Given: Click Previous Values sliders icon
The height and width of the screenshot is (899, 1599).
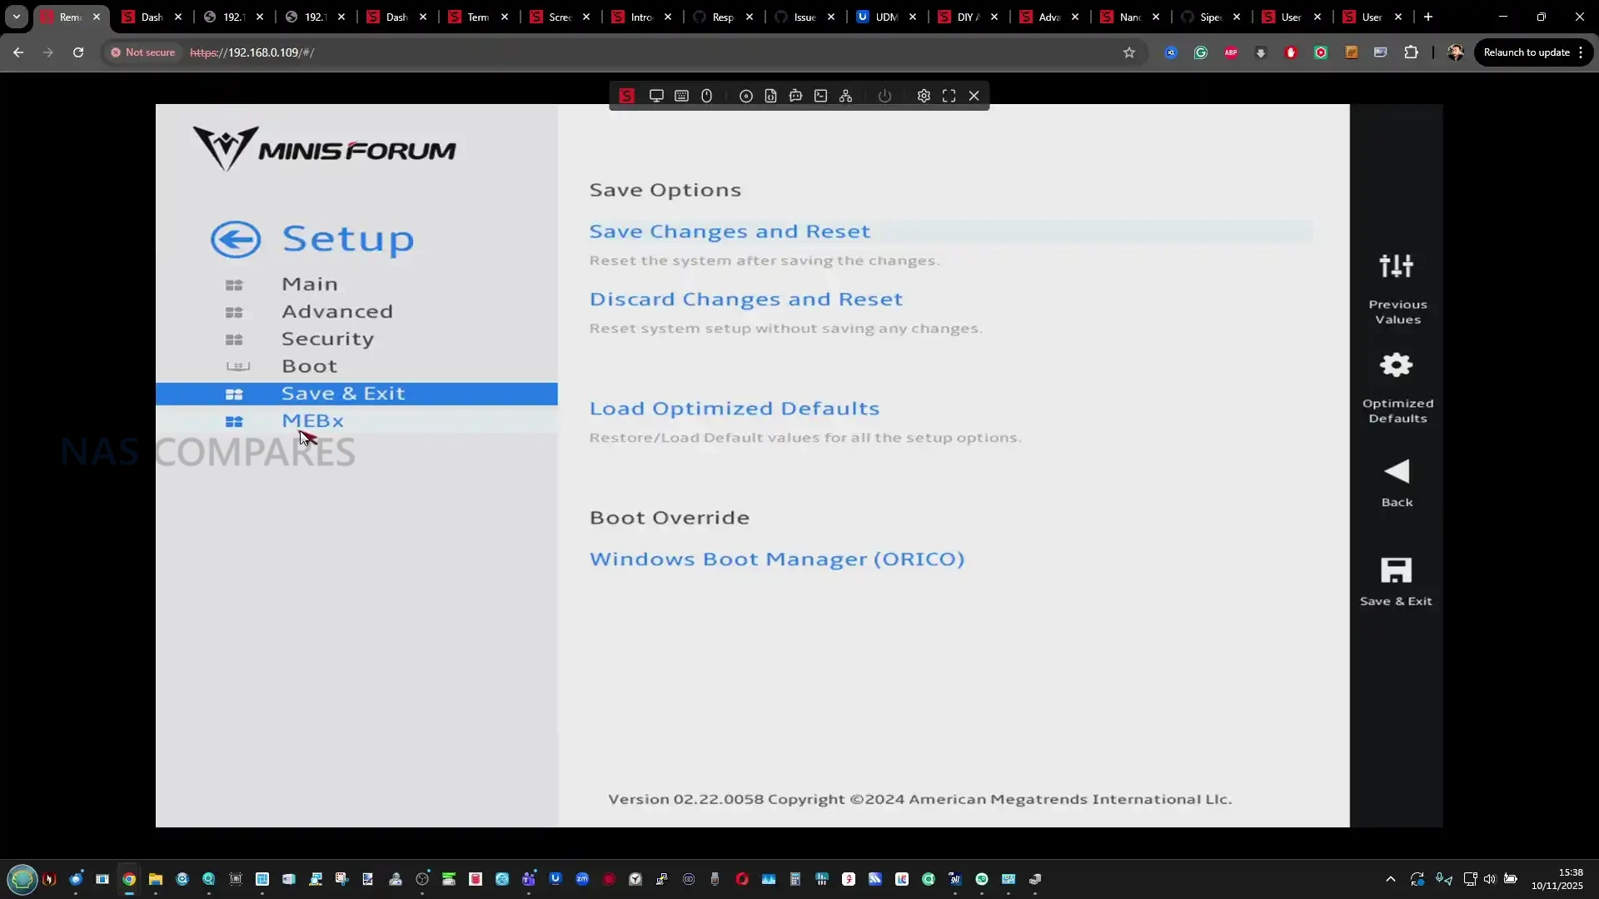Looking at the screenshot, I should [x=1397, y=266].
